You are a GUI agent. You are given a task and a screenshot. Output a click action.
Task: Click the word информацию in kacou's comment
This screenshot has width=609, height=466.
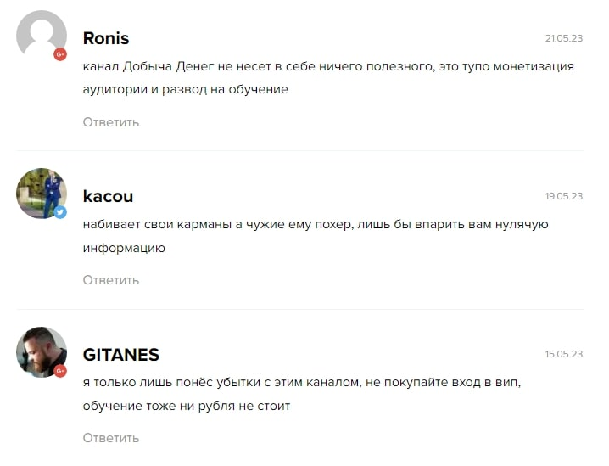[124, 248]
